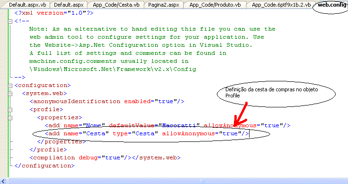Open the Default.aspx tab
This screenshot has width=348, height=184.
[69, 5]
